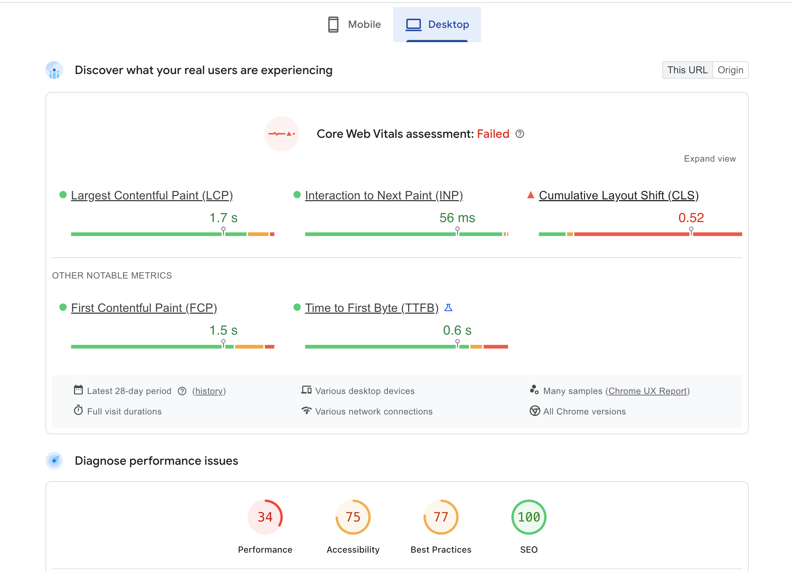This screenshot has height=571, width=792.
Task: Click the Core Web Vitals help question icon
Action: click(519, 134)
